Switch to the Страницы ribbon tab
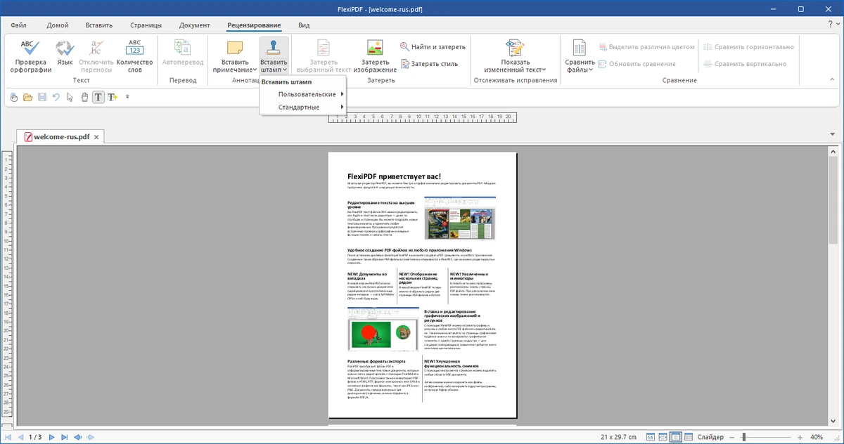The width and height of the screenshot is (844, 444). 146,25
